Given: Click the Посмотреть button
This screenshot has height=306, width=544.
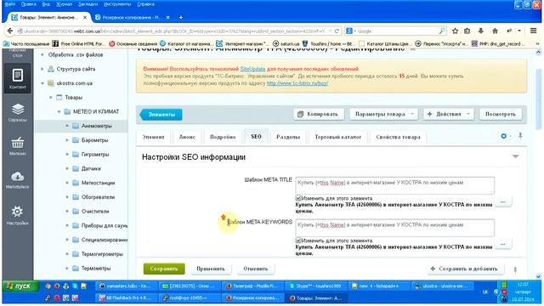Looking at the screenshot, I should pos(501,114).
